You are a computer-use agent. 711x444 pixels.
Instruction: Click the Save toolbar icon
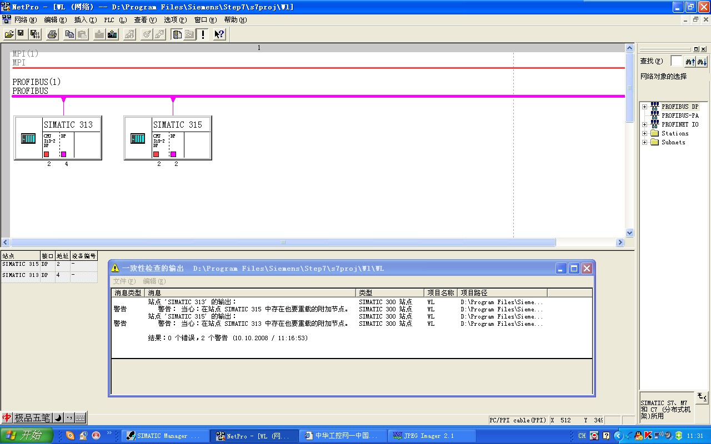(21, 34)
